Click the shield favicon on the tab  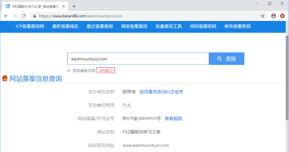8,7
